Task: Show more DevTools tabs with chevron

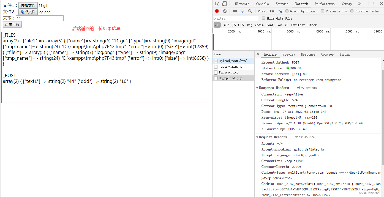Action: pyautogui.click(x=359, y=4)
